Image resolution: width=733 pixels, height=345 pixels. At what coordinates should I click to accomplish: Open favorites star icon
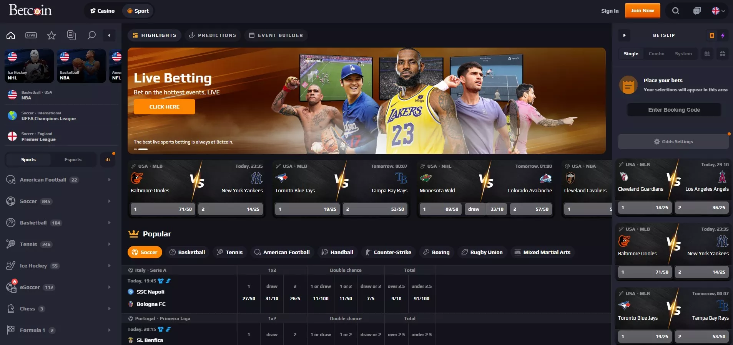[x=52, y=35]
